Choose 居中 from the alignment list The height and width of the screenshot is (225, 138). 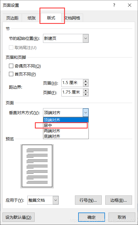[66, 126]
